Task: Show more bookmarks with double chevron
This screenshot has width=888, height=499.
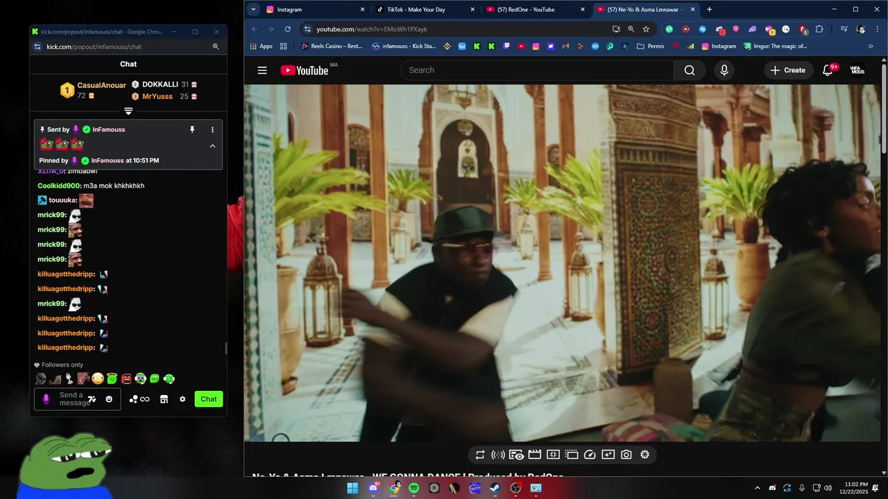Action: (871, 46)
